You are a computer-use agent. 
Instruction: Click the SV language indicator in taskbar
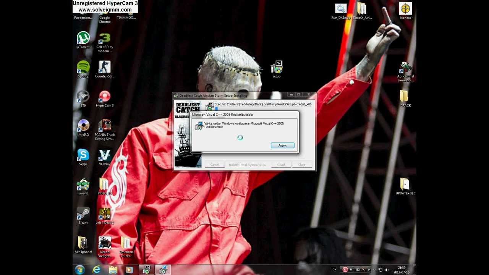[x=335, y=269]
